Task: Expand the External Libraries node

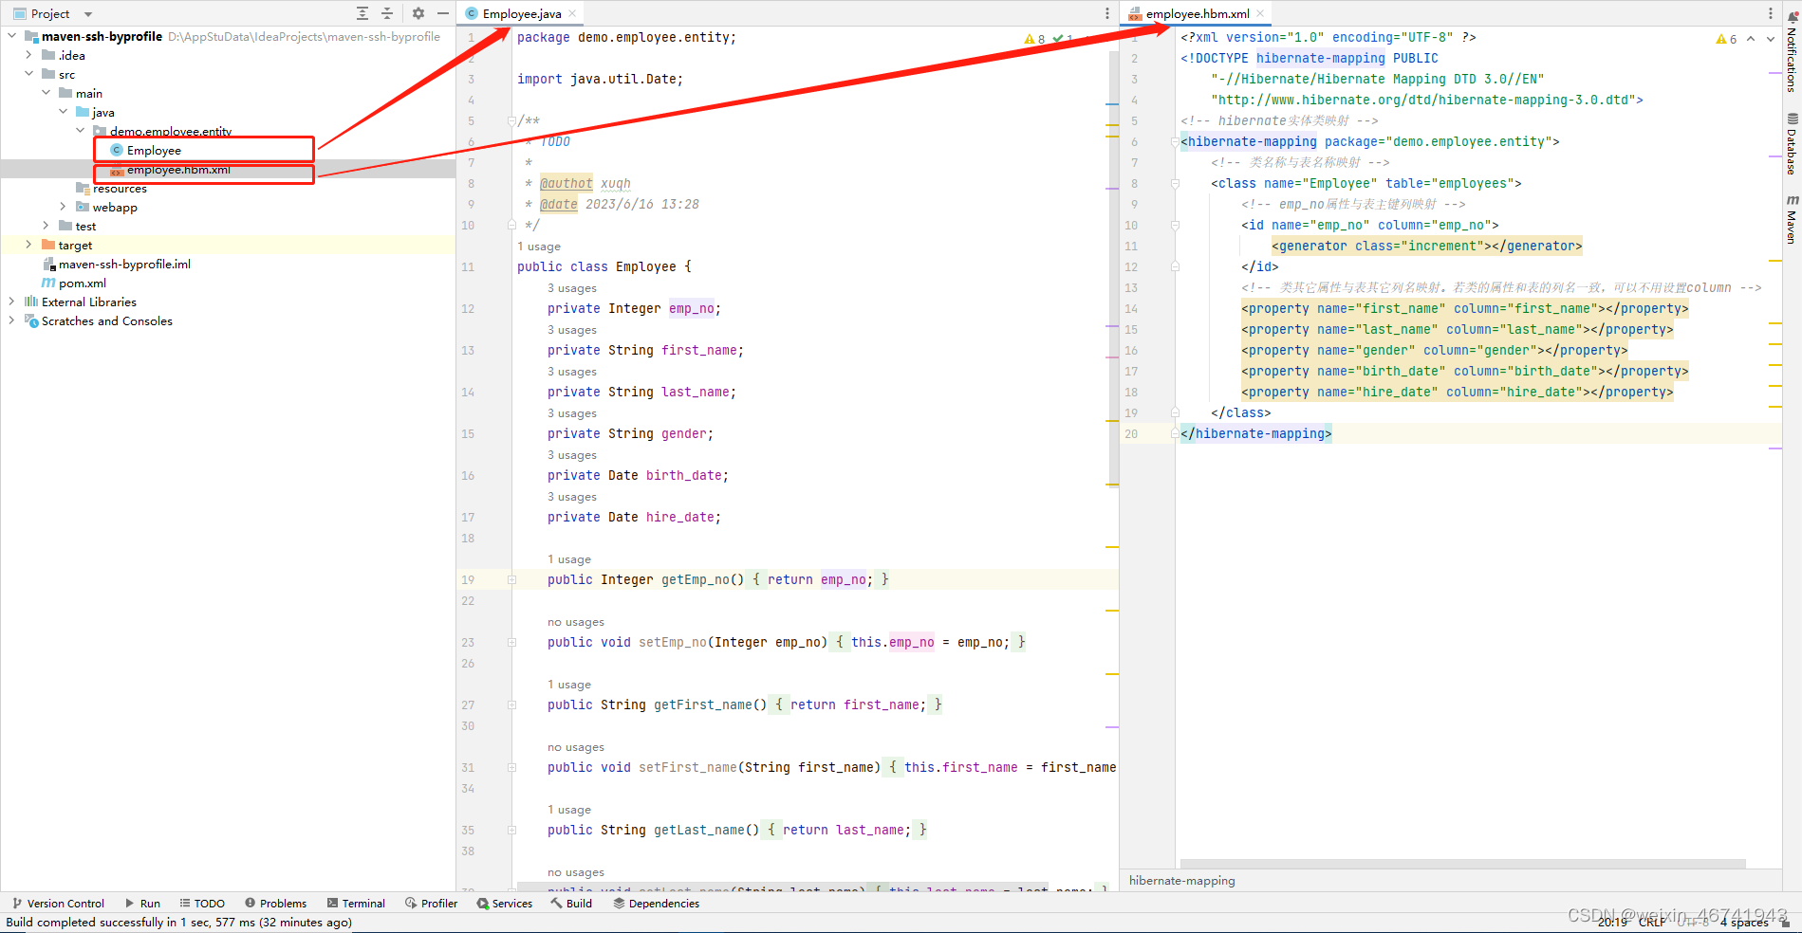Action: pyautogui.click(x=10, y=302)
